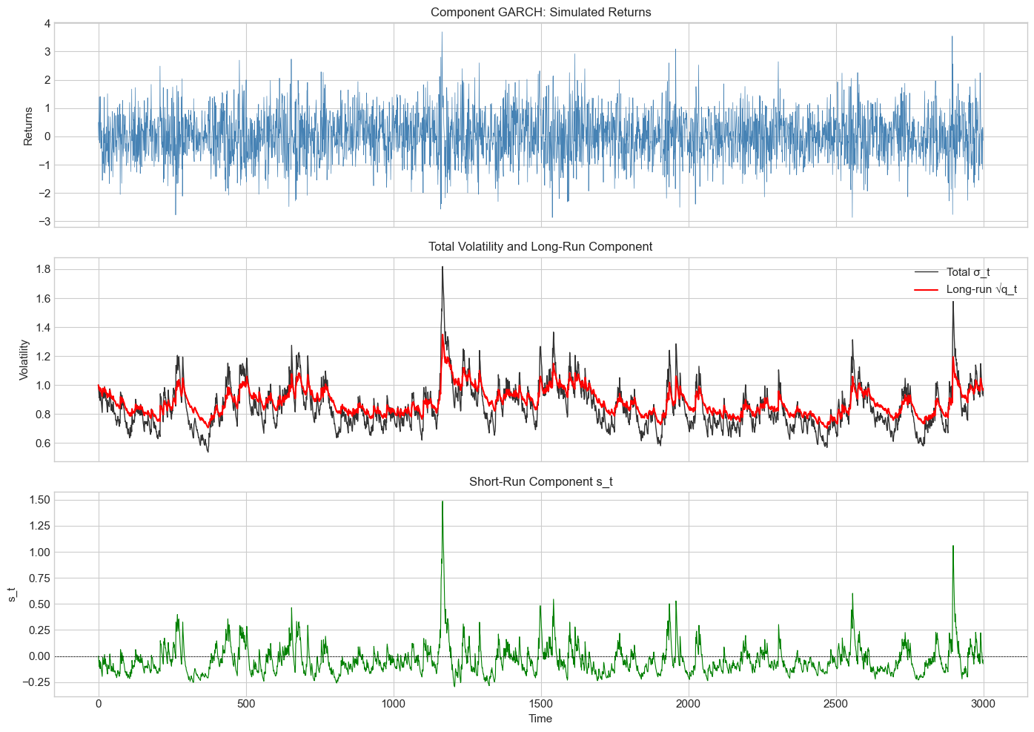1034x732 pixels.
Task: Click the 'Component GARCH: Simulated Returns' title
Action: click(540, 12)
